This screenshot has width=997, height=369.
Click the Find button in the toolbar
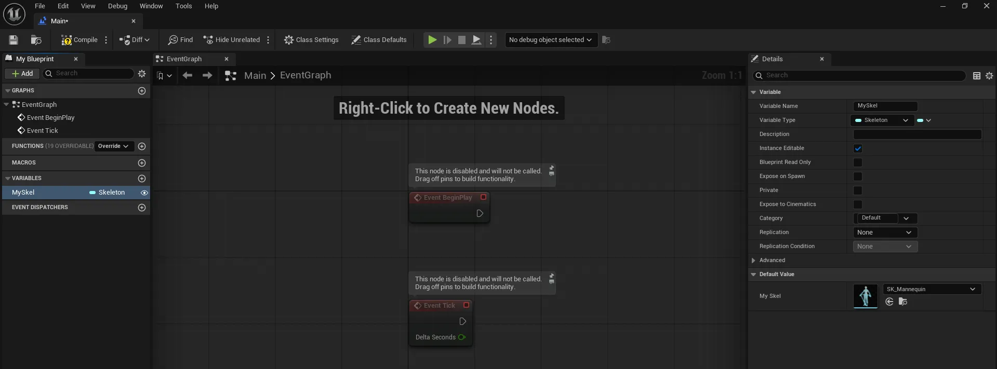point(180,40)
